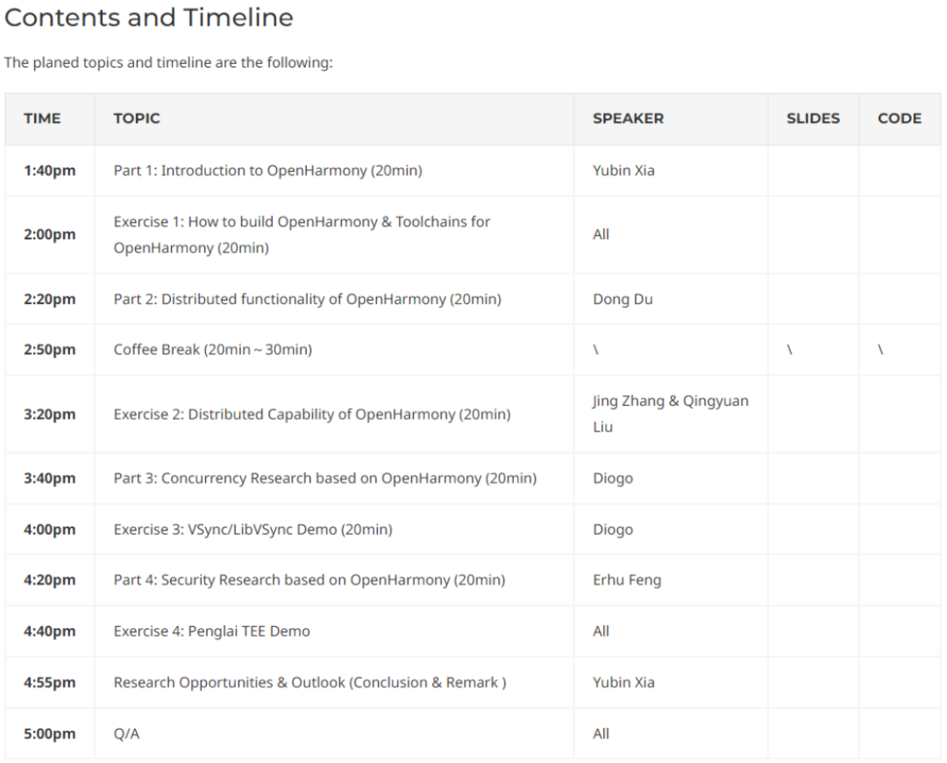This screenshot has height=763, width=947.
Task: Click backslash in Coffee Break slides cell
Action: [x=789, y=349]
